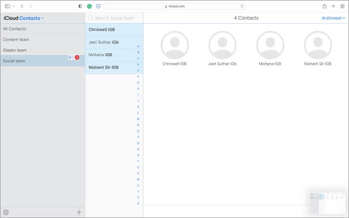Add a contact or group with sidebar plus
The image size is (349, 218).
pyautogui.click(x=79, y=212)
